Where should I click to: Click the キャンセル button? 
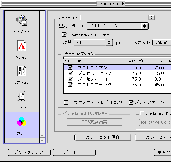(162, 152)
